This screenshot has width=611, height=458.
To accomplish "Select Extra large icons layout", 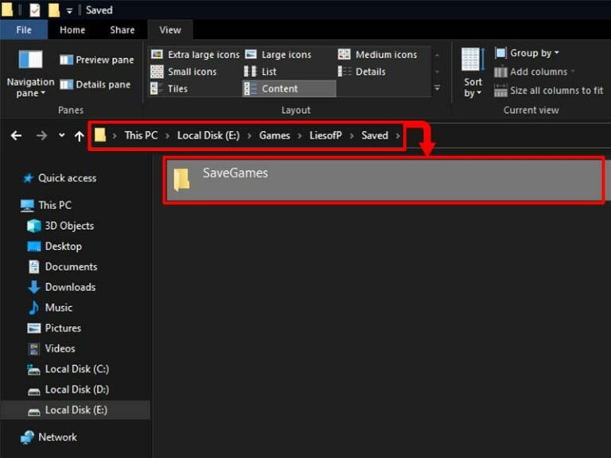I will pyautogui.click(x=195, y=55).
